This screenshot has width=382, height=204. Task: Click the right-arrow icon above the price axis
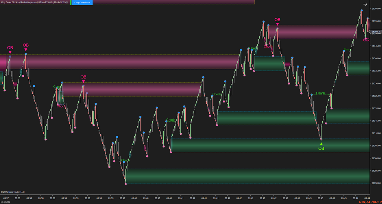point(365,4)
